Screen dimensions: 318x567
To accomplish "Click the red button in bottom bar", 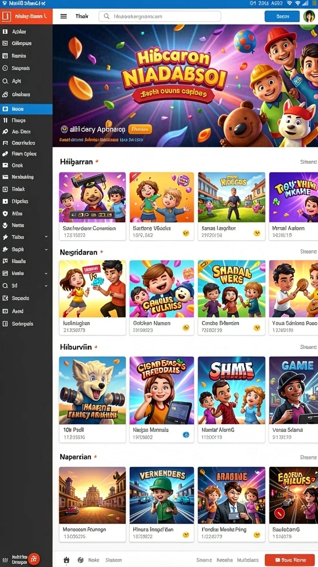I will click(x=288, y=560).
